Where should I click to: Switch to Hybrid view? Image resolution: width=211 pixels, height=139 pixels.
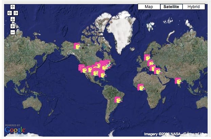click(x=194, y=7)
